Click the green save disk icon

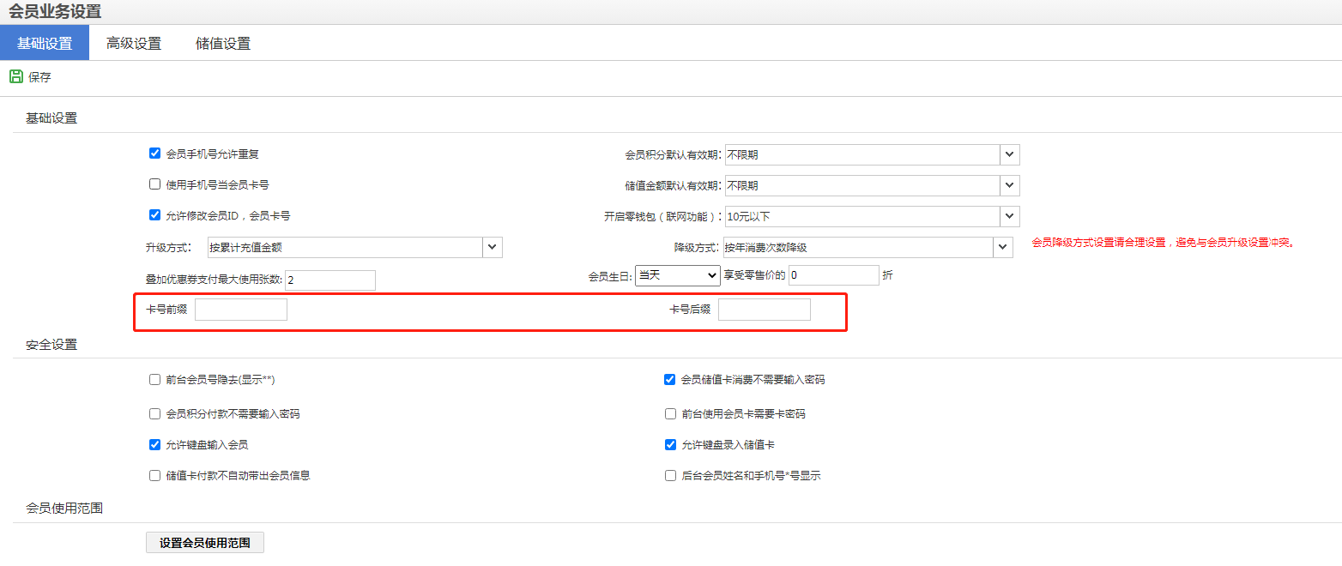coord(16,76)
